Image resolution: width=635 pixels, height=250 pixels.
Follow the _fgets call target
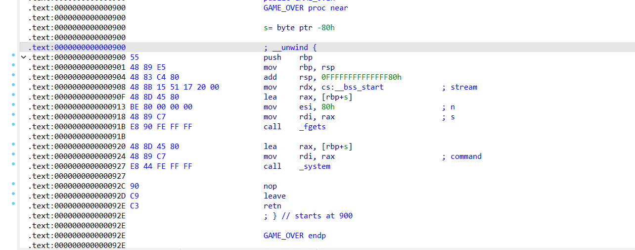click(x=312, y=127)
